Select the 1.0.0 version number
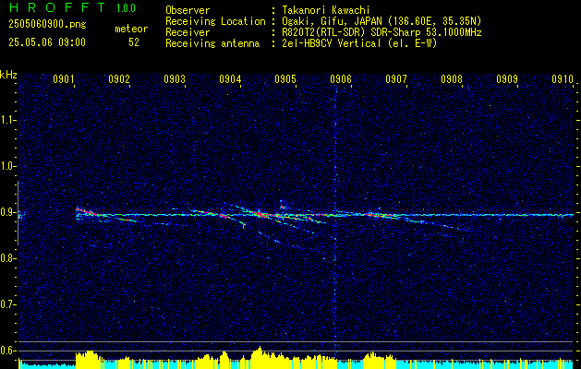581x369 pixels. [126, 8]
